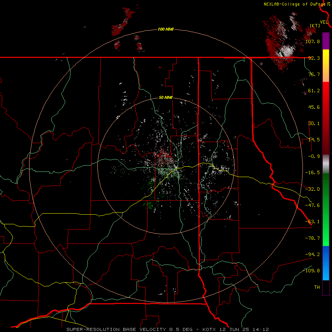Pick the purple segment of the velocity color bar

(326, 41)
